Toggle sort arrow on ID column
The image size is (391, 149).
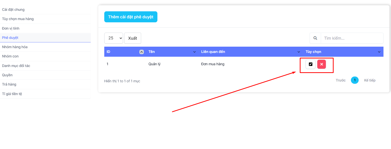point(141,52)
